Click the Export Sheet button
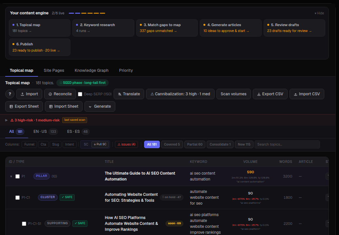The height and width of the screenshot is (235, 339). [24, 106]
